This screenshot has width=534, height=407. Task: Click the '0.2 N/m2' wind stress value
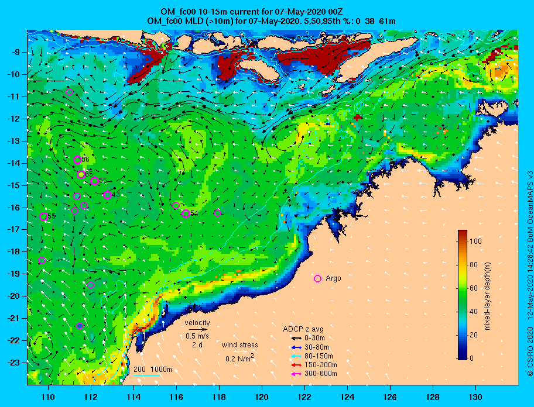239,358
